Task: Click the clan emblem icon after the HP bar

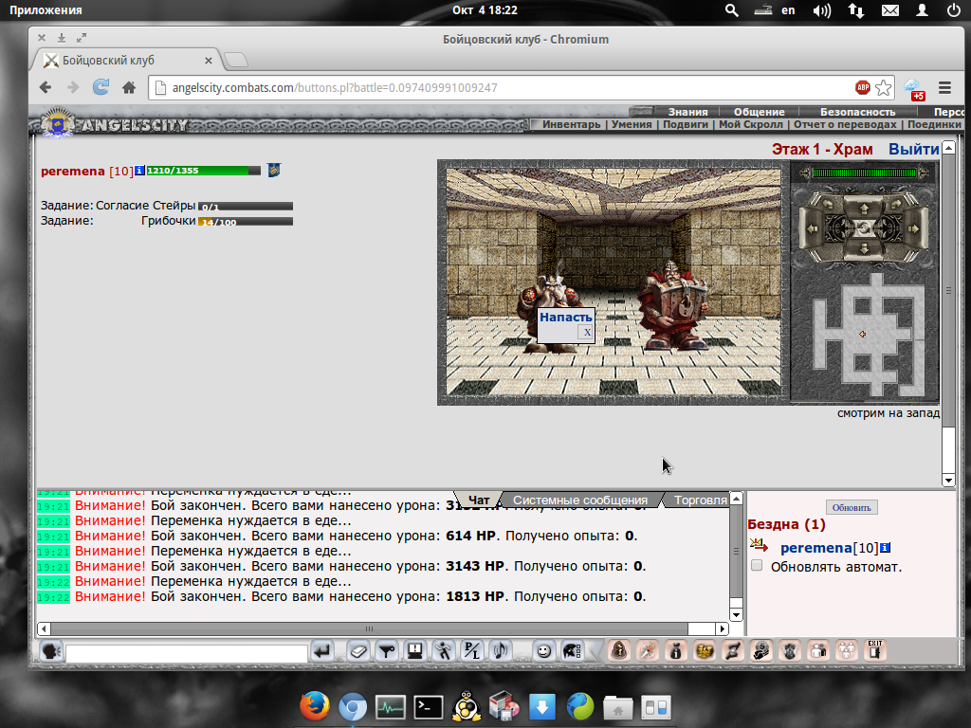Action: point(274,170)
